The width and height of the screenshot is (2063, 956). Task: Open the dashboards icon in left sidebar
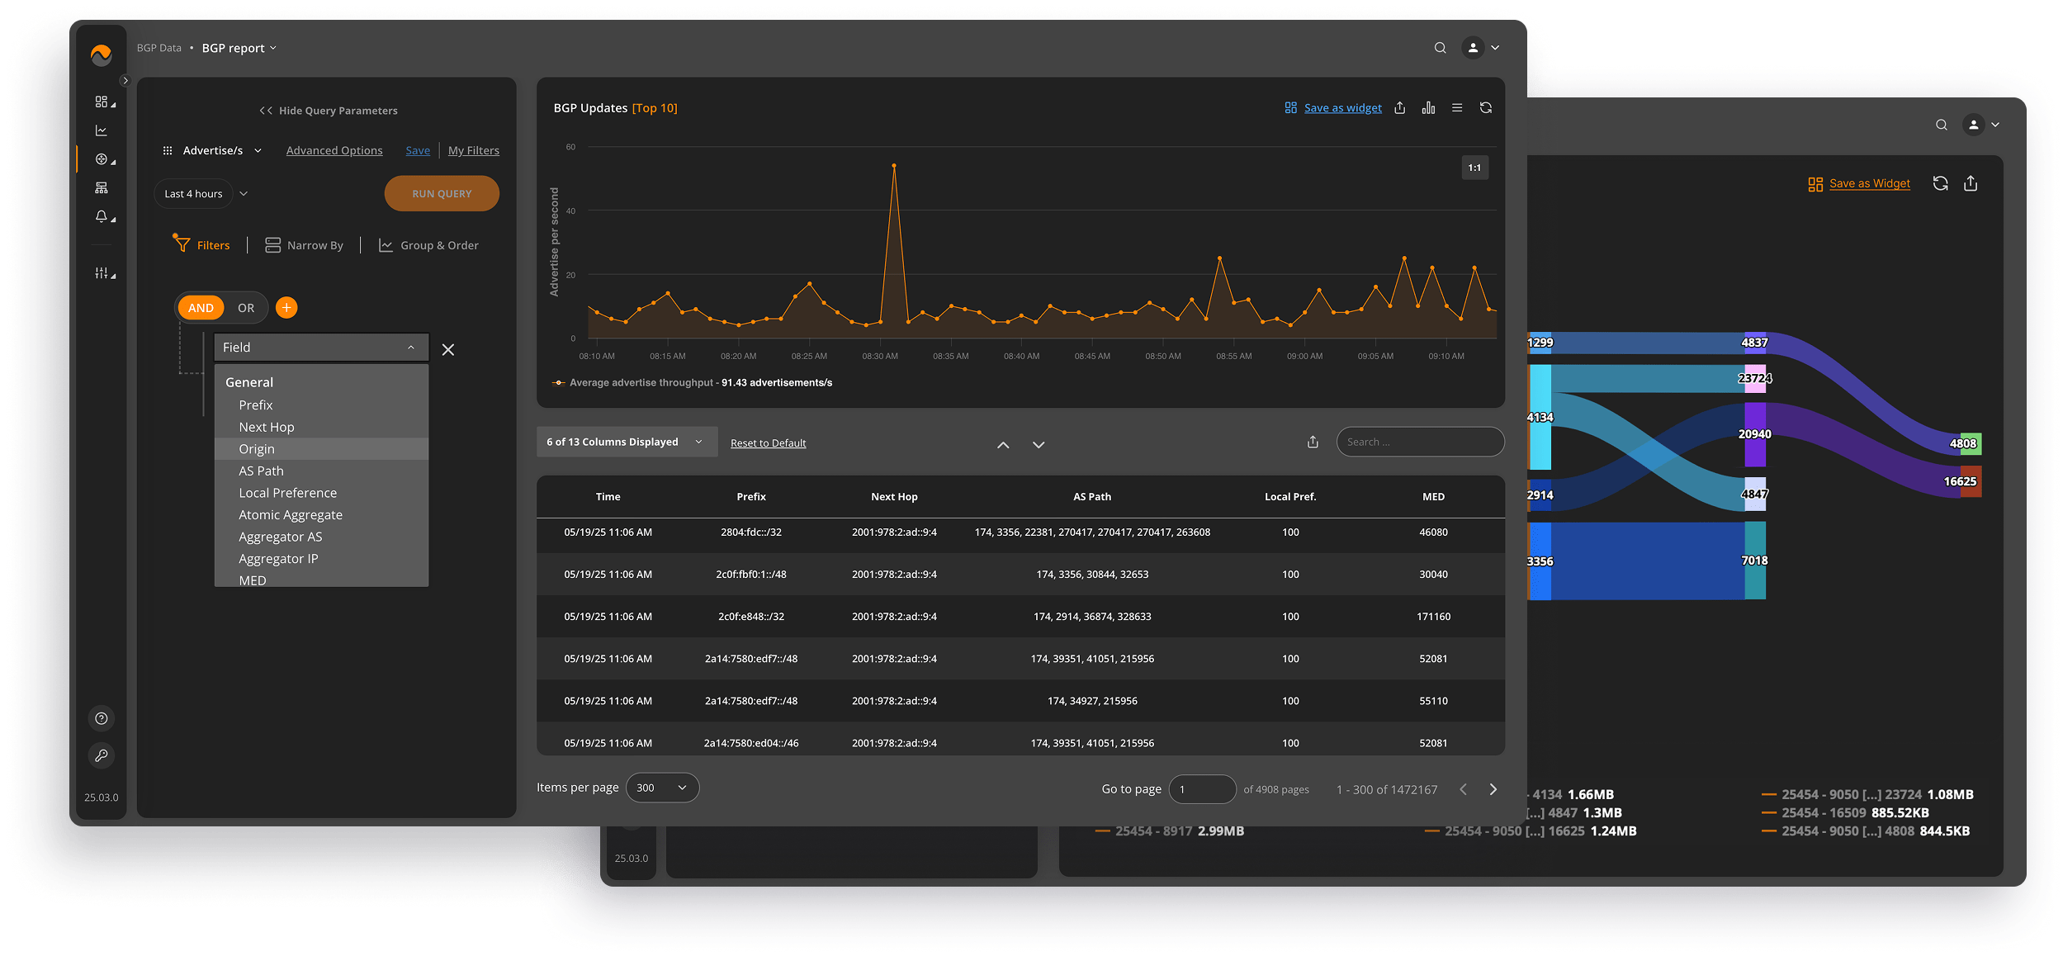click(x=102, y=102)
